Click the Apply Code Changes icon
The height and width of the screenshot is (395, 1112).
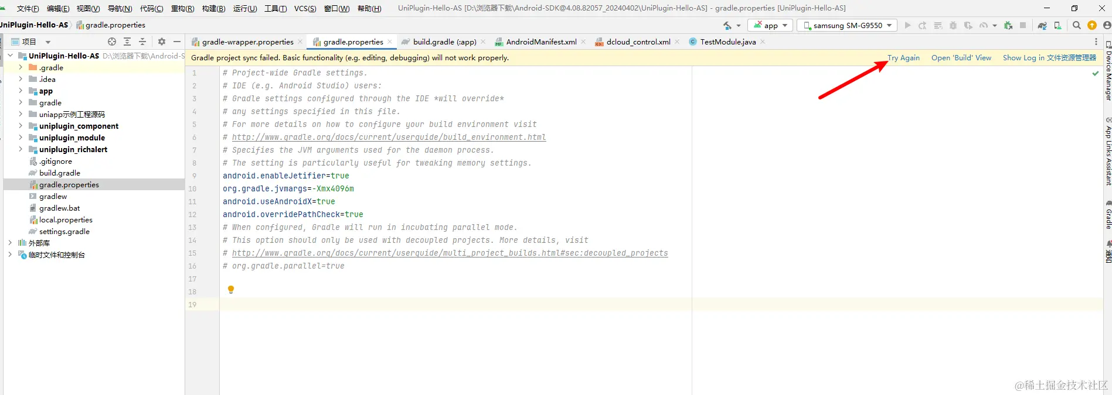pos(938,25)
